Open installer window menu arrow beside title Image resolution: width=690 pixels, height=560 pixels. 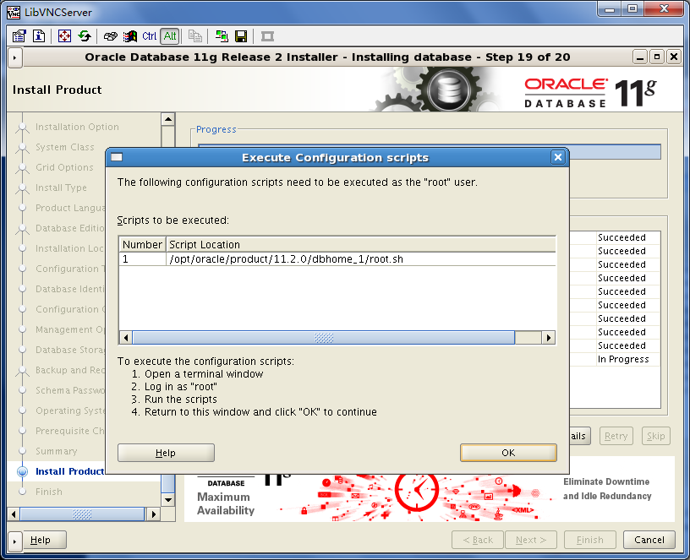coord(15,57)
